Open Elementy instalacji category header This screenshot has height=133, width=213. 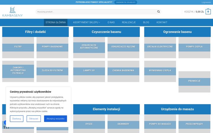click(x=106, y=109)
